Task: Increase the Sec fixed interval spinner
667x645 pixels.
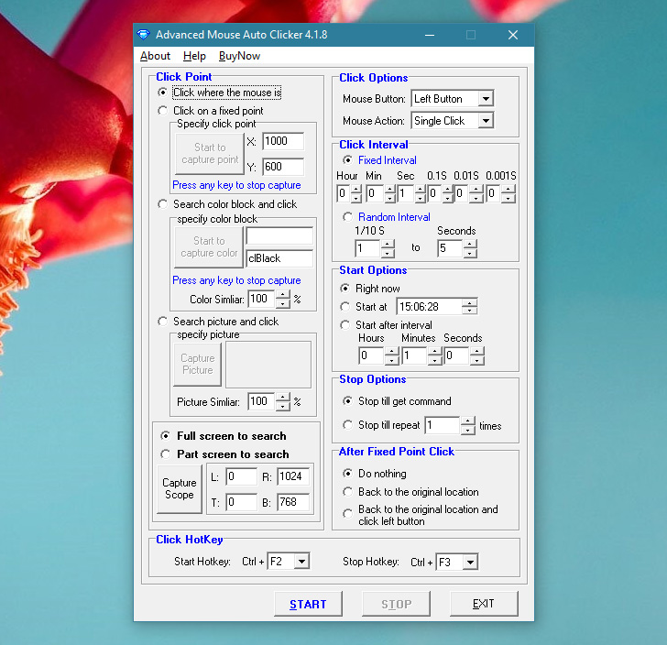Action: tap(419, 190)
